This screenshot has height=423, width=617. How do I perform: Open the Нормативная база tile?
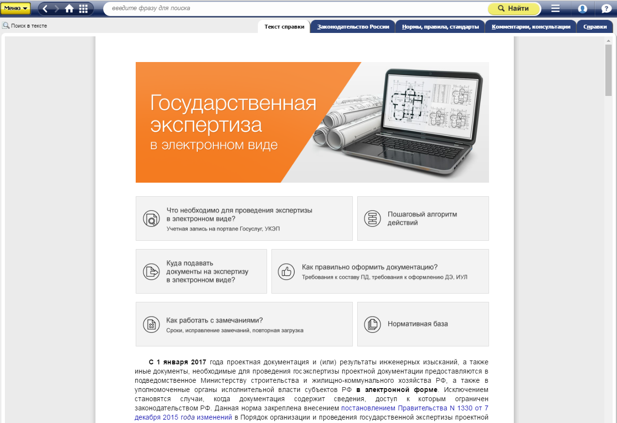point(423,324)
